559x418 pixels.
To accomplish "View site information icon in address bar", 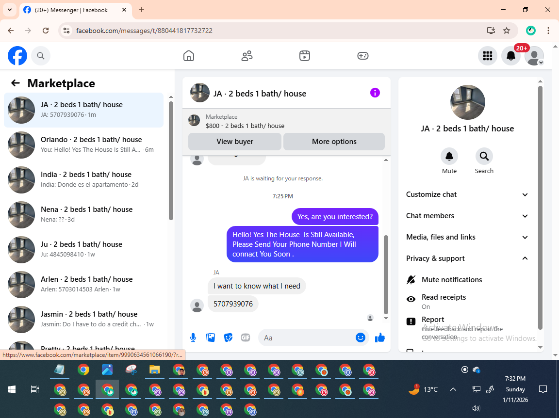I will (x=66, y=31).
